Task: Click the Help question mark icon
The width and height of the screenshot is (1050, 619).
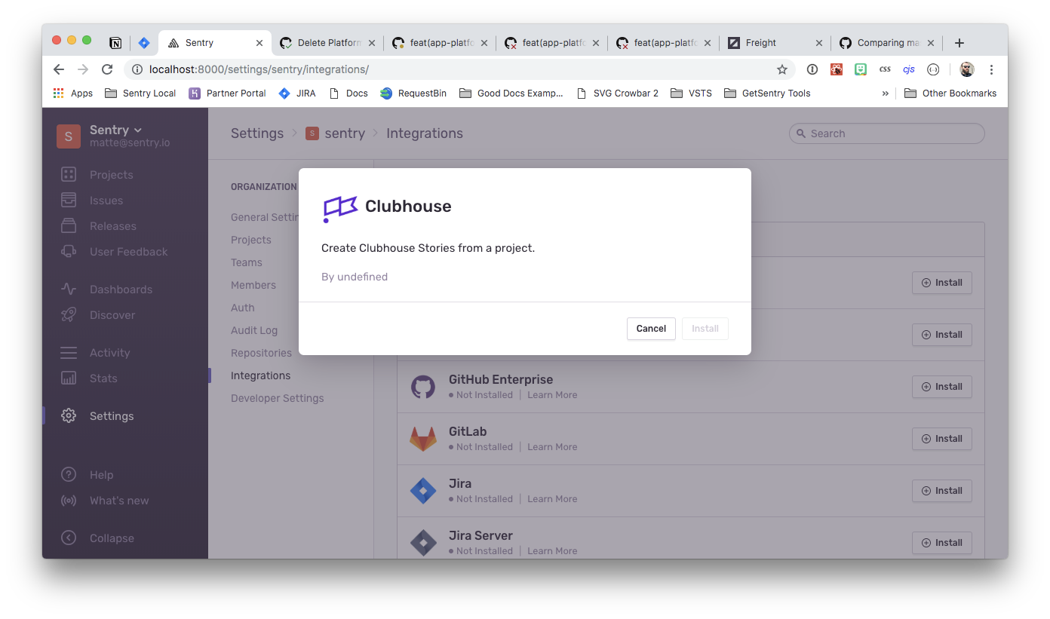Action: 69,474
